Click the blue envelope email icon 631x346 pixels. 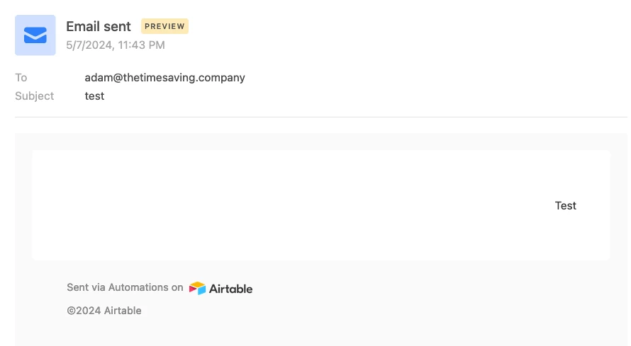[35, 35]
